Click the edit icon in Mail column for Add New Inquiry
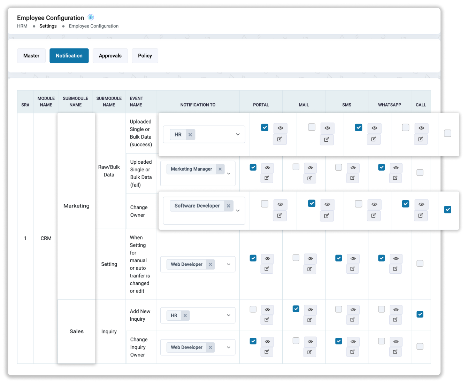 coord(310,320)
